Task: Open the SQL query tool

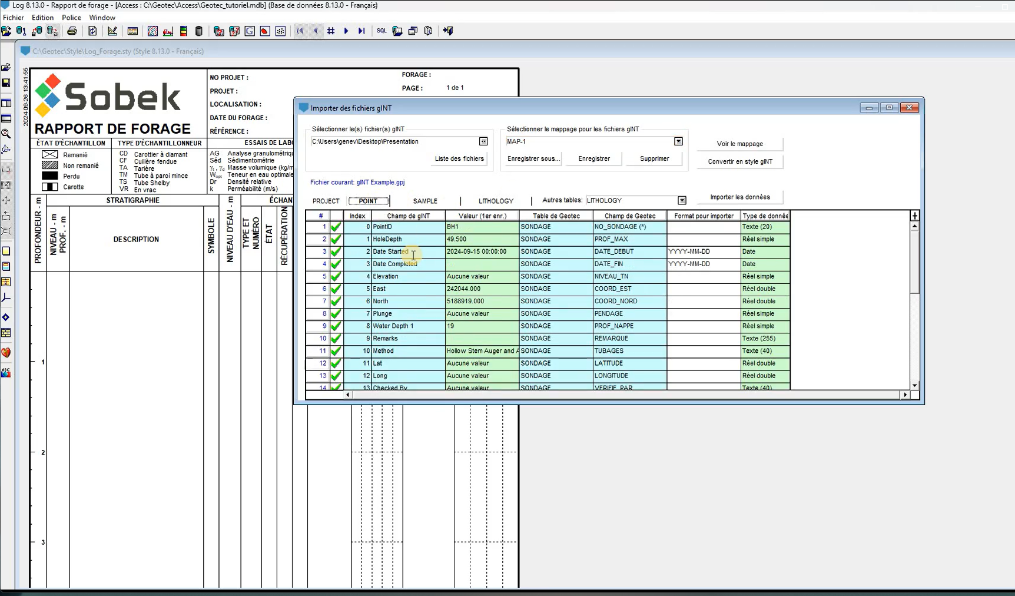Action: click(382, 31)
